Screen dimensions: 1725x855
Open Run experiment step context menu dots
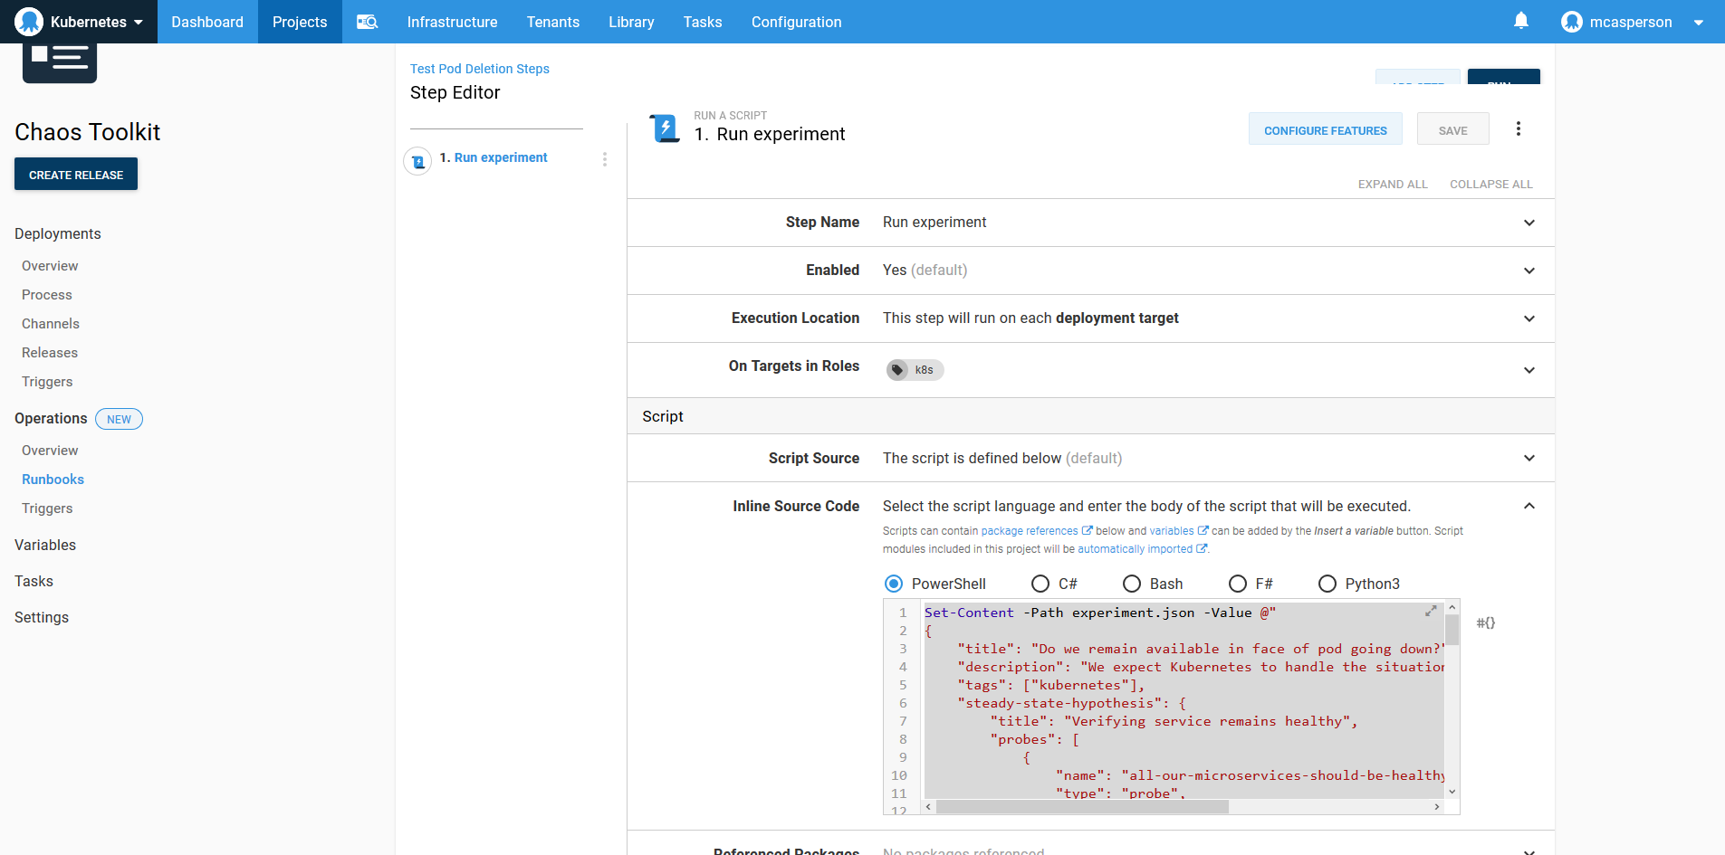605,159
